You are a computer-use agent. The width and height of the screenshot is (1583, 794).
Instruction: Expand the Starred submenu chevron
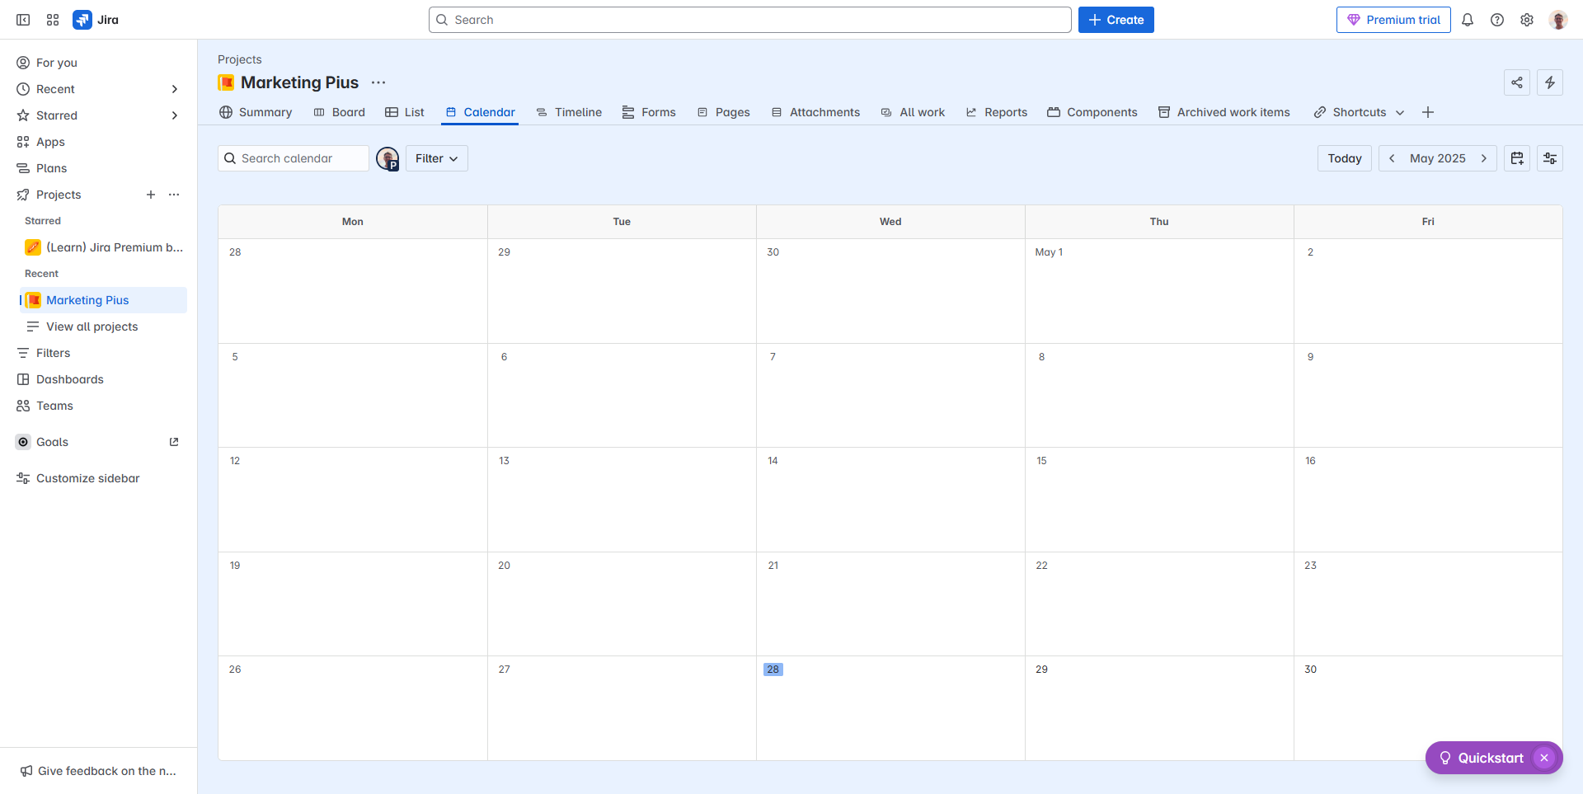click(x=174, y=115)
